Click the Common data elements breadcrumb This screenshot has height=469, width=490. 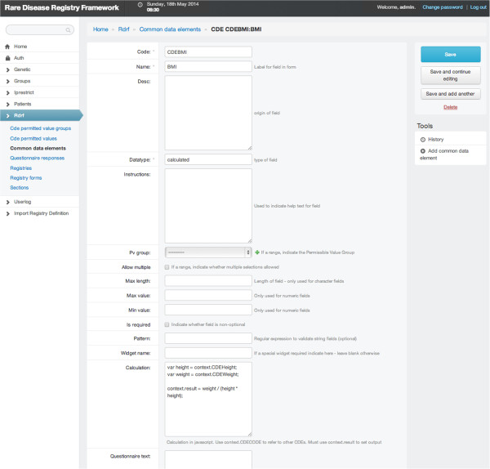(x=166, y=29)
